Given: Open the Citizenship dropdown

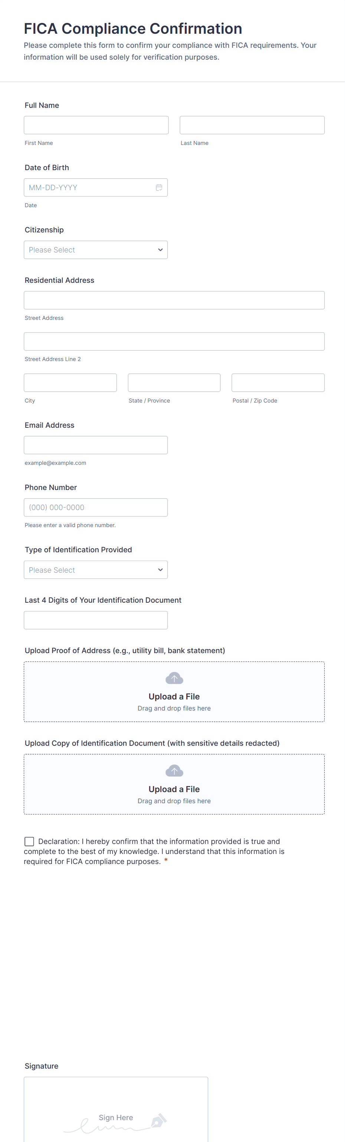Looking at the screenshot, I should [x=96, y=250].
